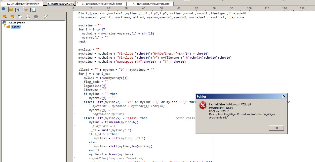Image resolution: width=315 pixels, height=162 pixels.
Task: Collapse the Neues Projekt tree node
Action: click(4, 23)
